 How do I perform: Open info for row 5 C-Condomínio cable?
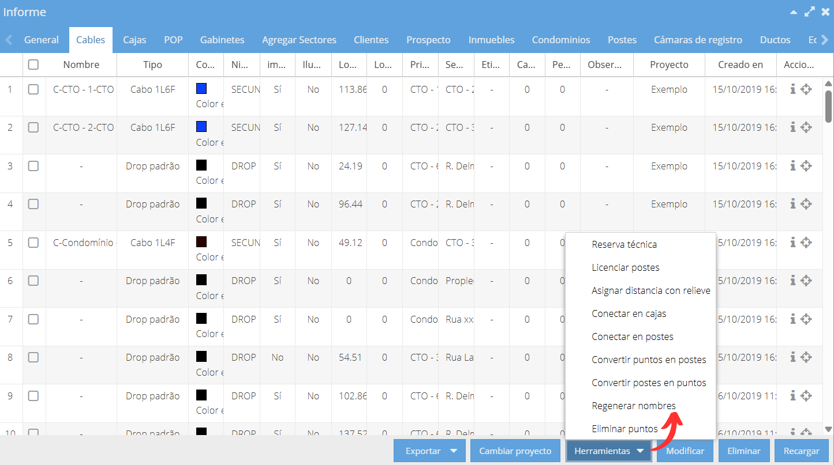coord(793,243)
